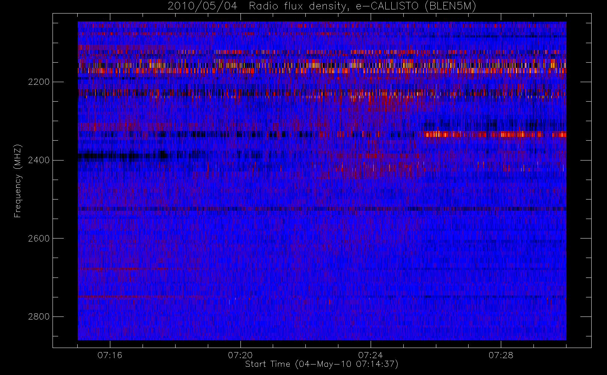Click the bright red-yellow burst band after 07:25
The image size is (607, 375).
[x=495, y=134]
